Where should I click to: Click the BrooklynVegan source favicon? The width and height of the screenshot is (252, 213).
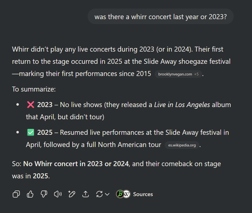tap(120, 194)
